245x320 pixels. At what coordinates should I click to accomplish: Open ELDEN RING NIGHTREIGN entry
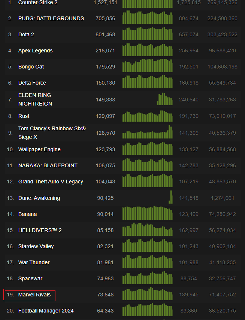point(35,100)
